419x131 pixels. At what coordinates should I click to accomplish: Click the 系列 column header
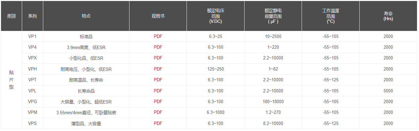(x=33, y=16)
